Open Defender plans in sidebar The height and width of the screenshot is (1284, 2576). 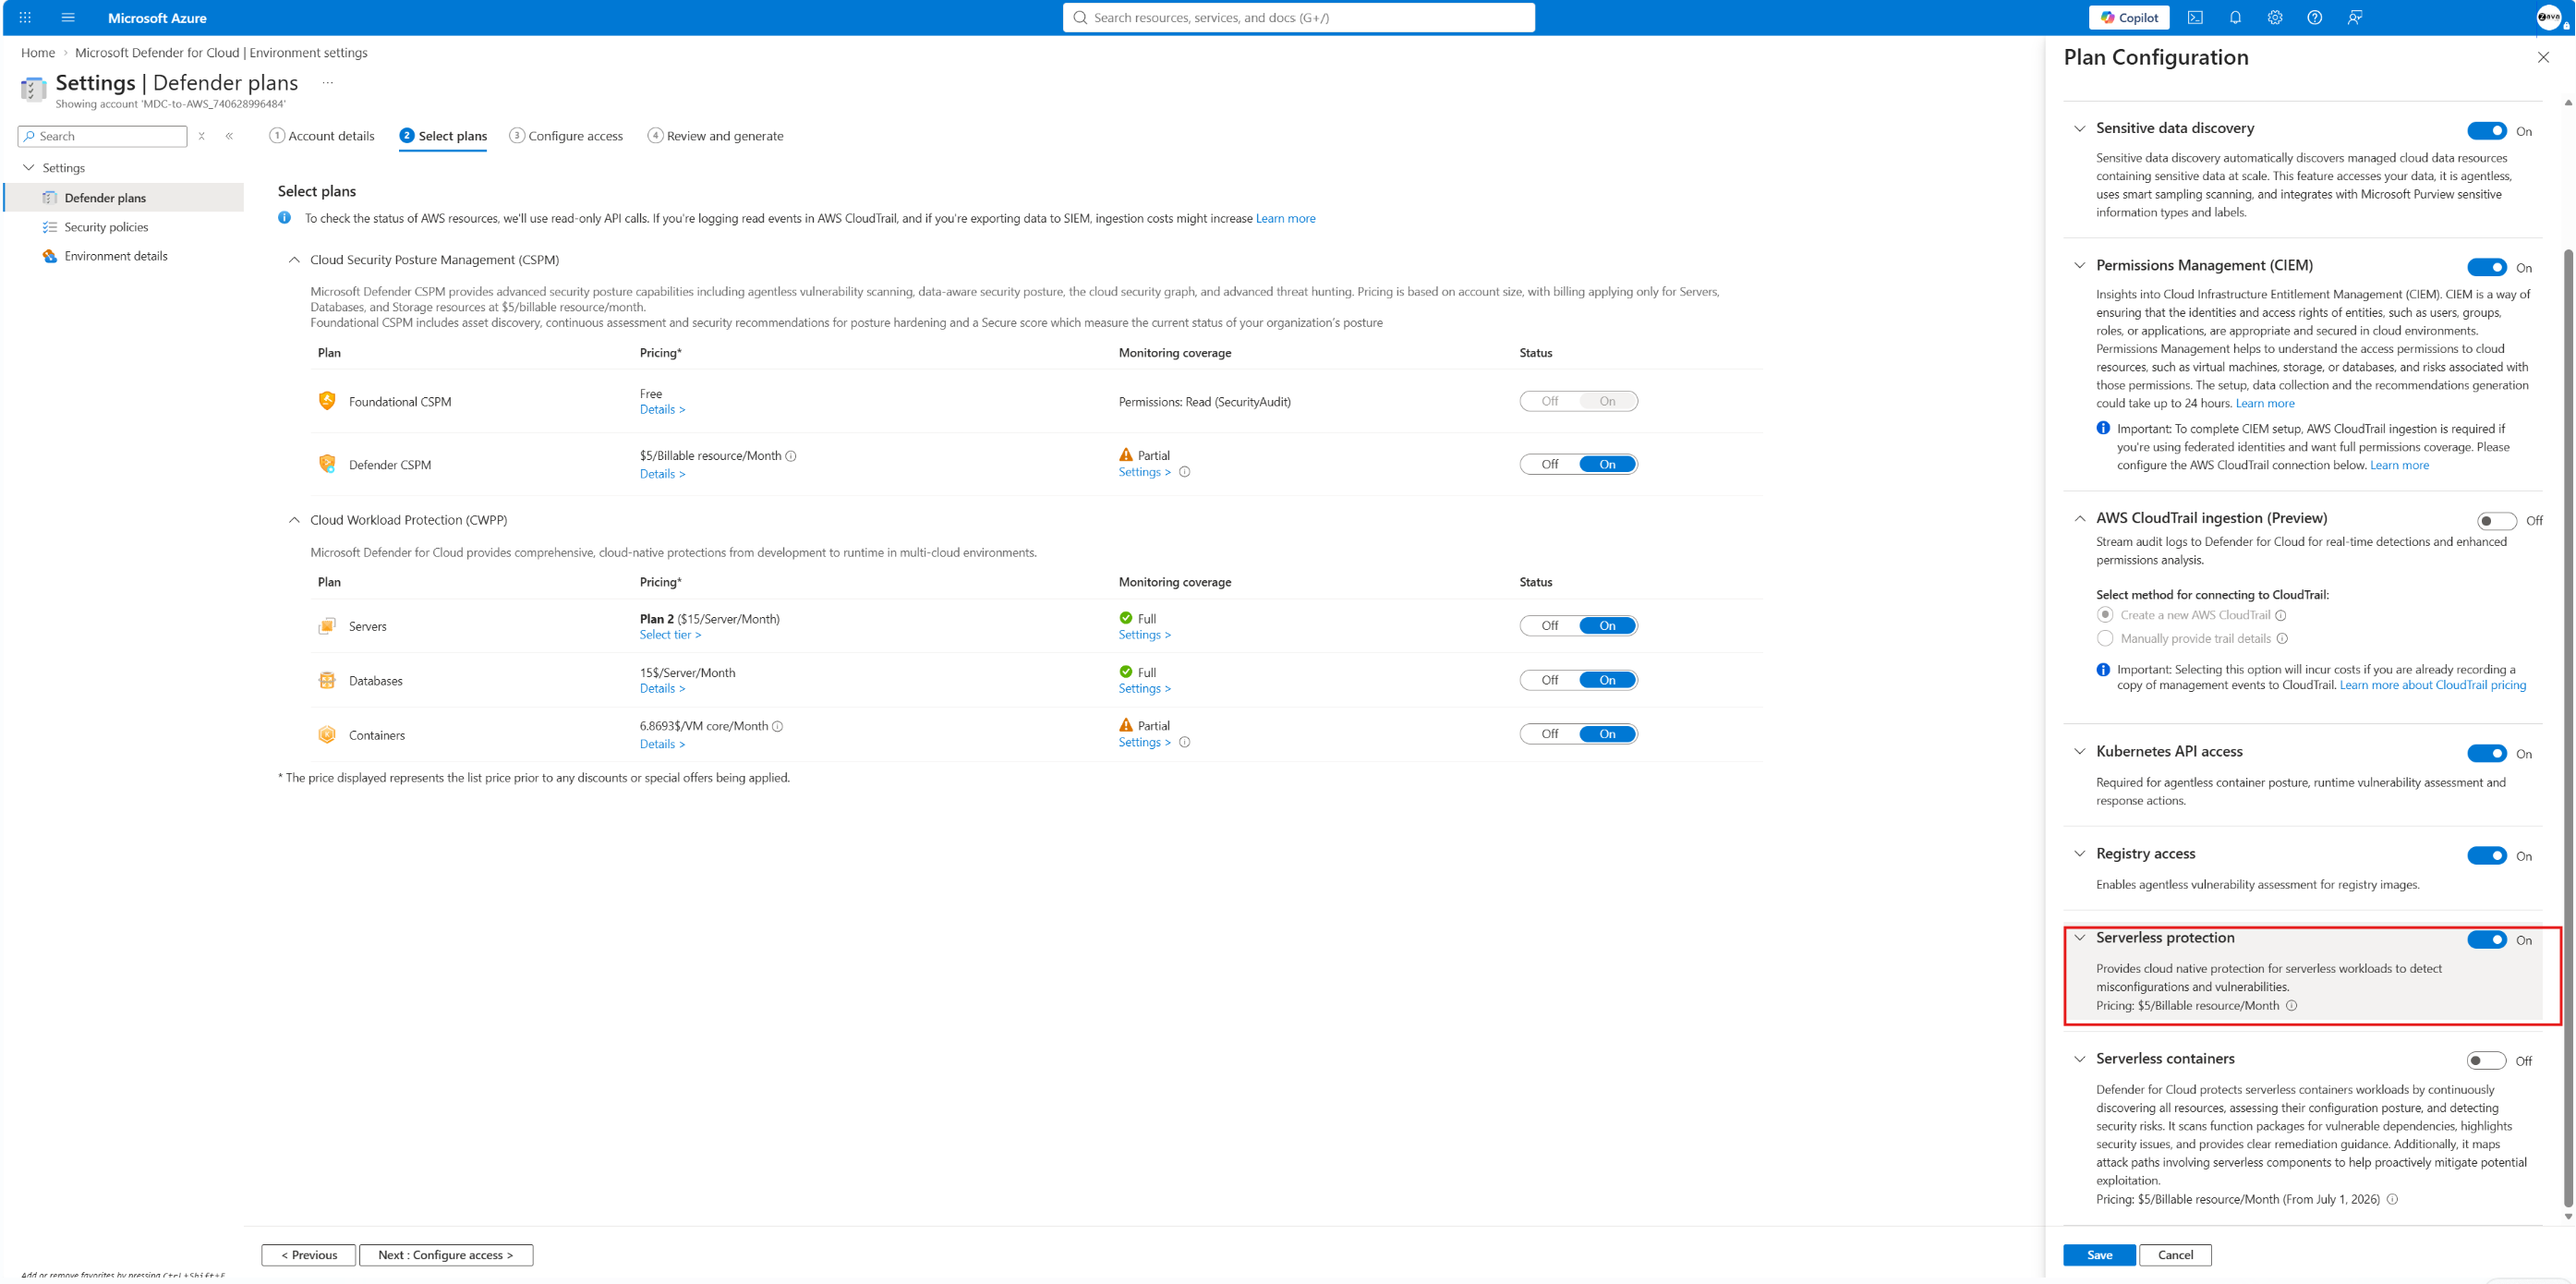tap(124, 198)
